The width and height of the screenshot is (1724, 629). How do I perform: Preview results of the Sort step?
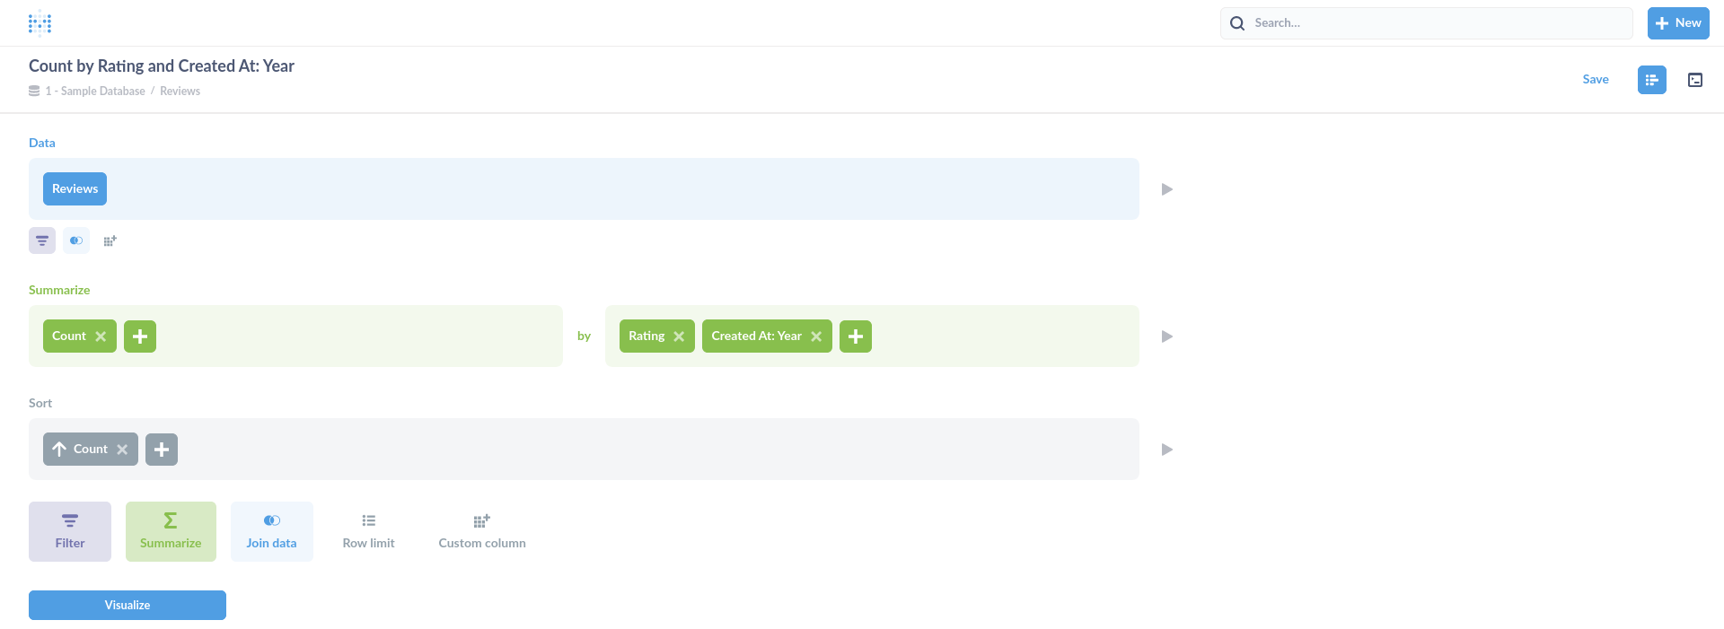(x=1166, y=449)
